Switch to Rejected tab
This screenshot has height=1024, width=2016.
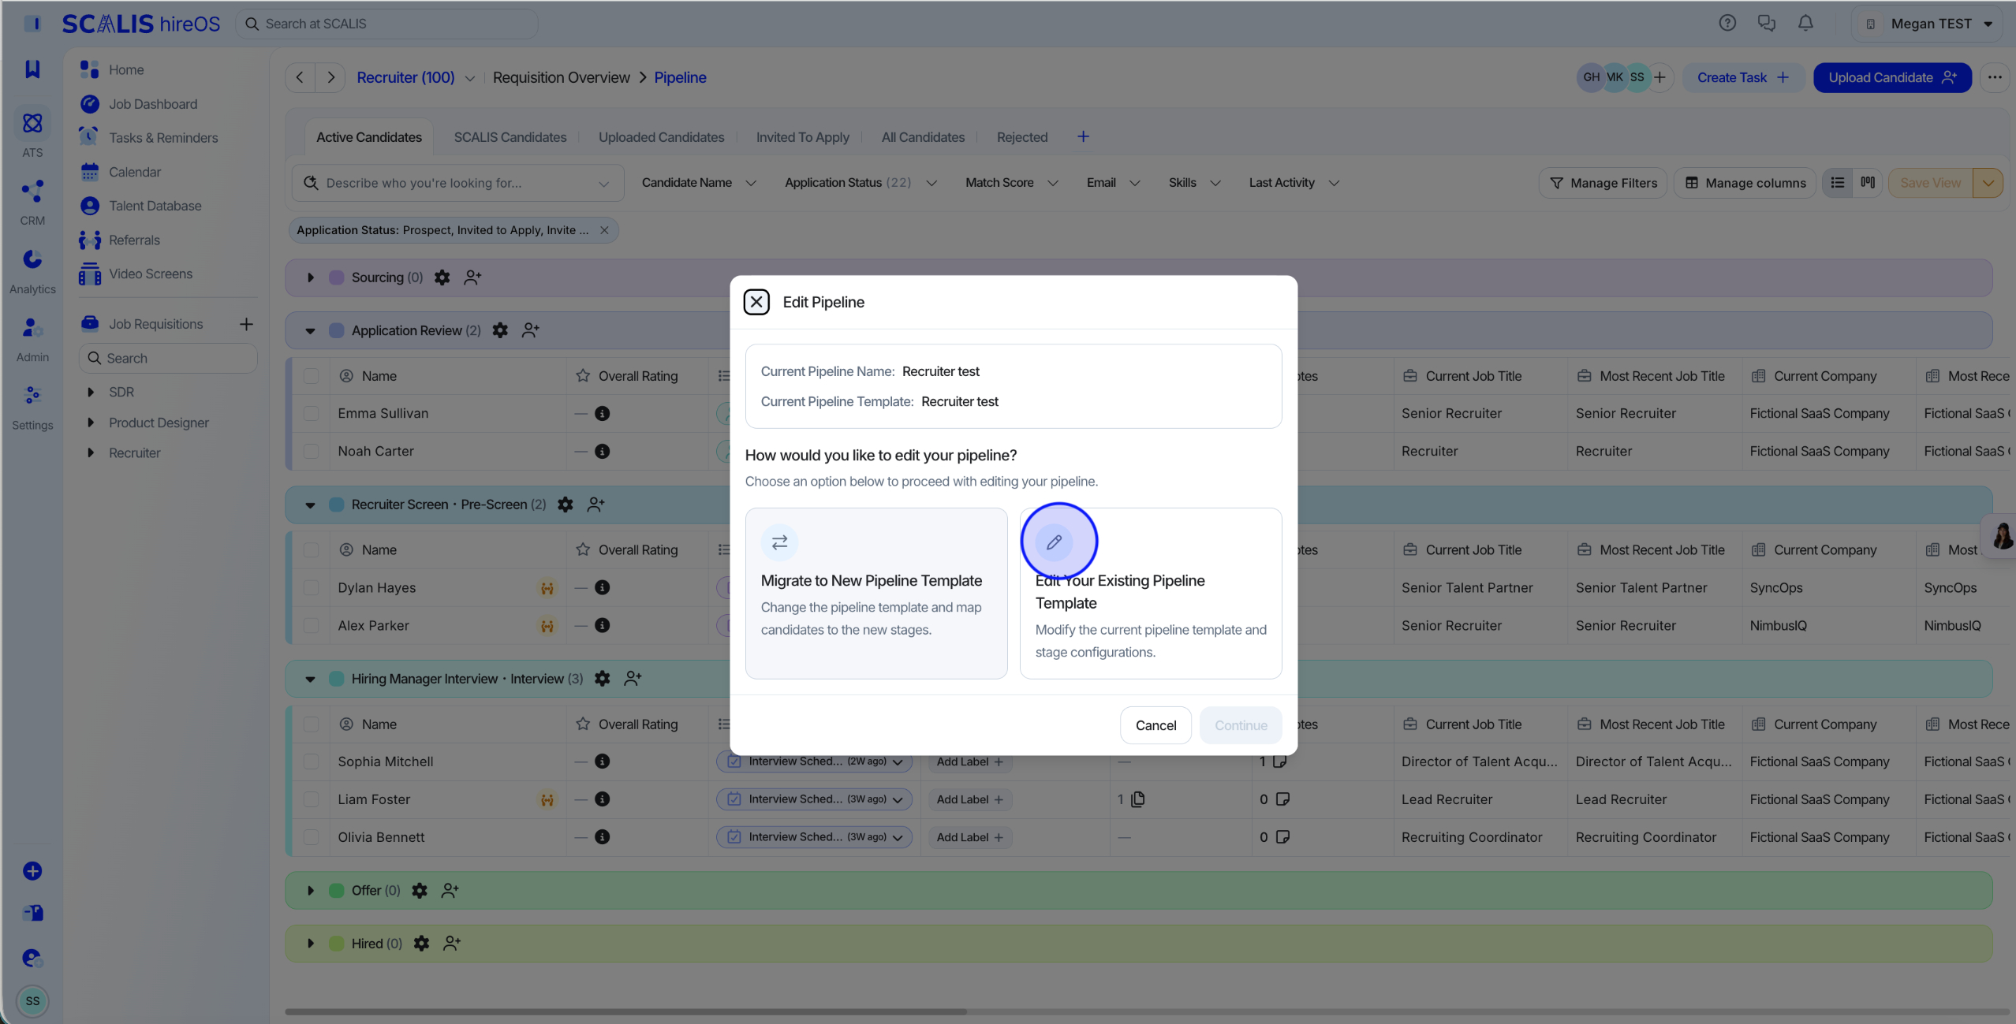(1021, 137)
